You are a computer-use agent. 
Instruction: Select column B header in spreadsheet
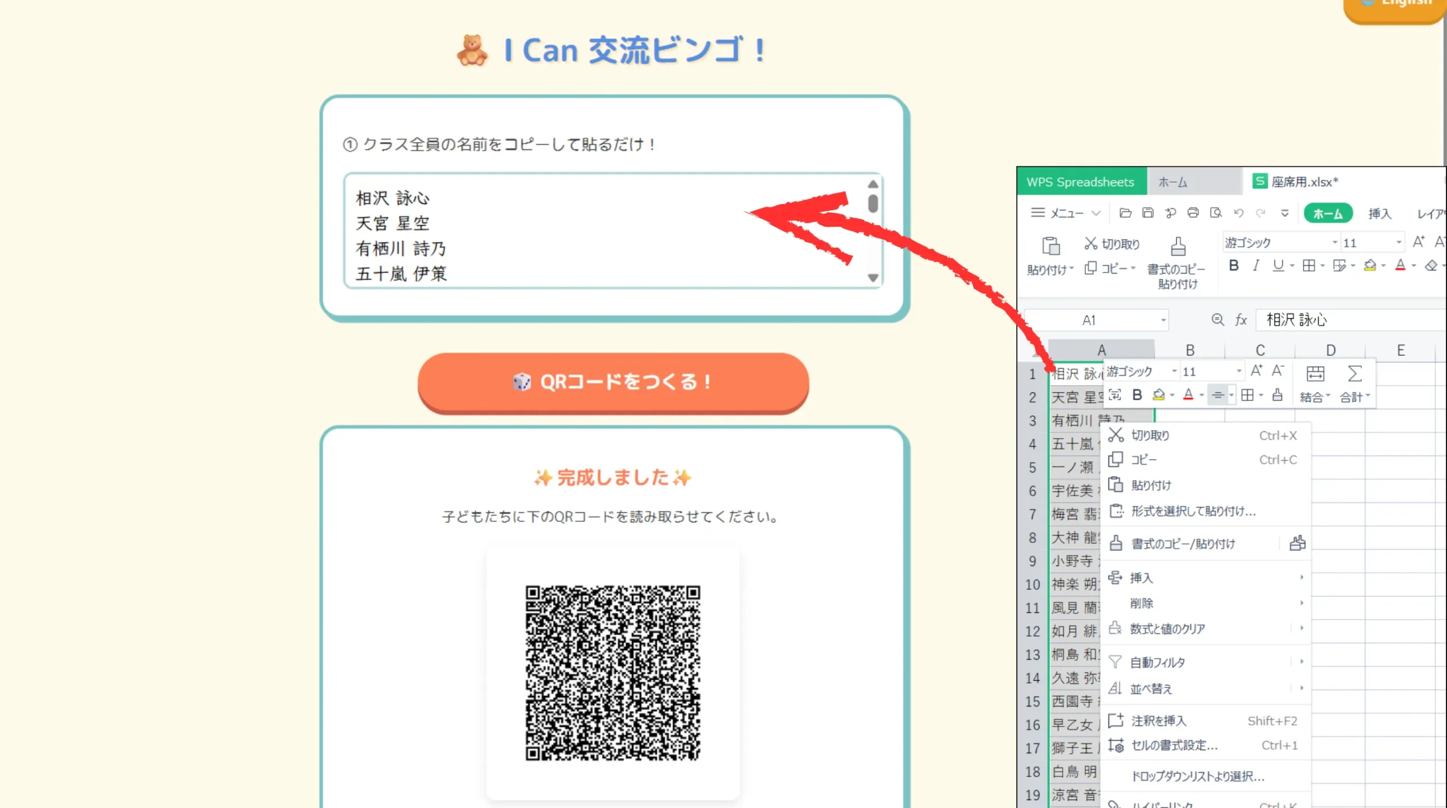1190,350
